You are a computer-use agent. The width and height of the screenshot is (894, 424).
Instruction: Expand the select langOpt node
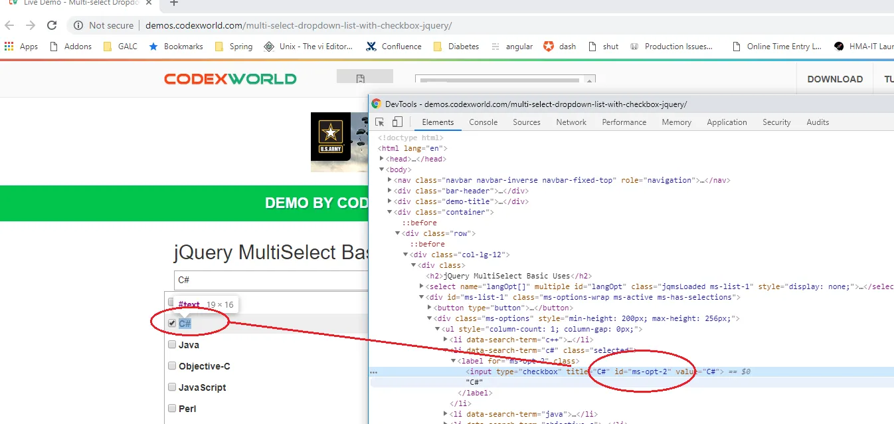pos(422,286)
